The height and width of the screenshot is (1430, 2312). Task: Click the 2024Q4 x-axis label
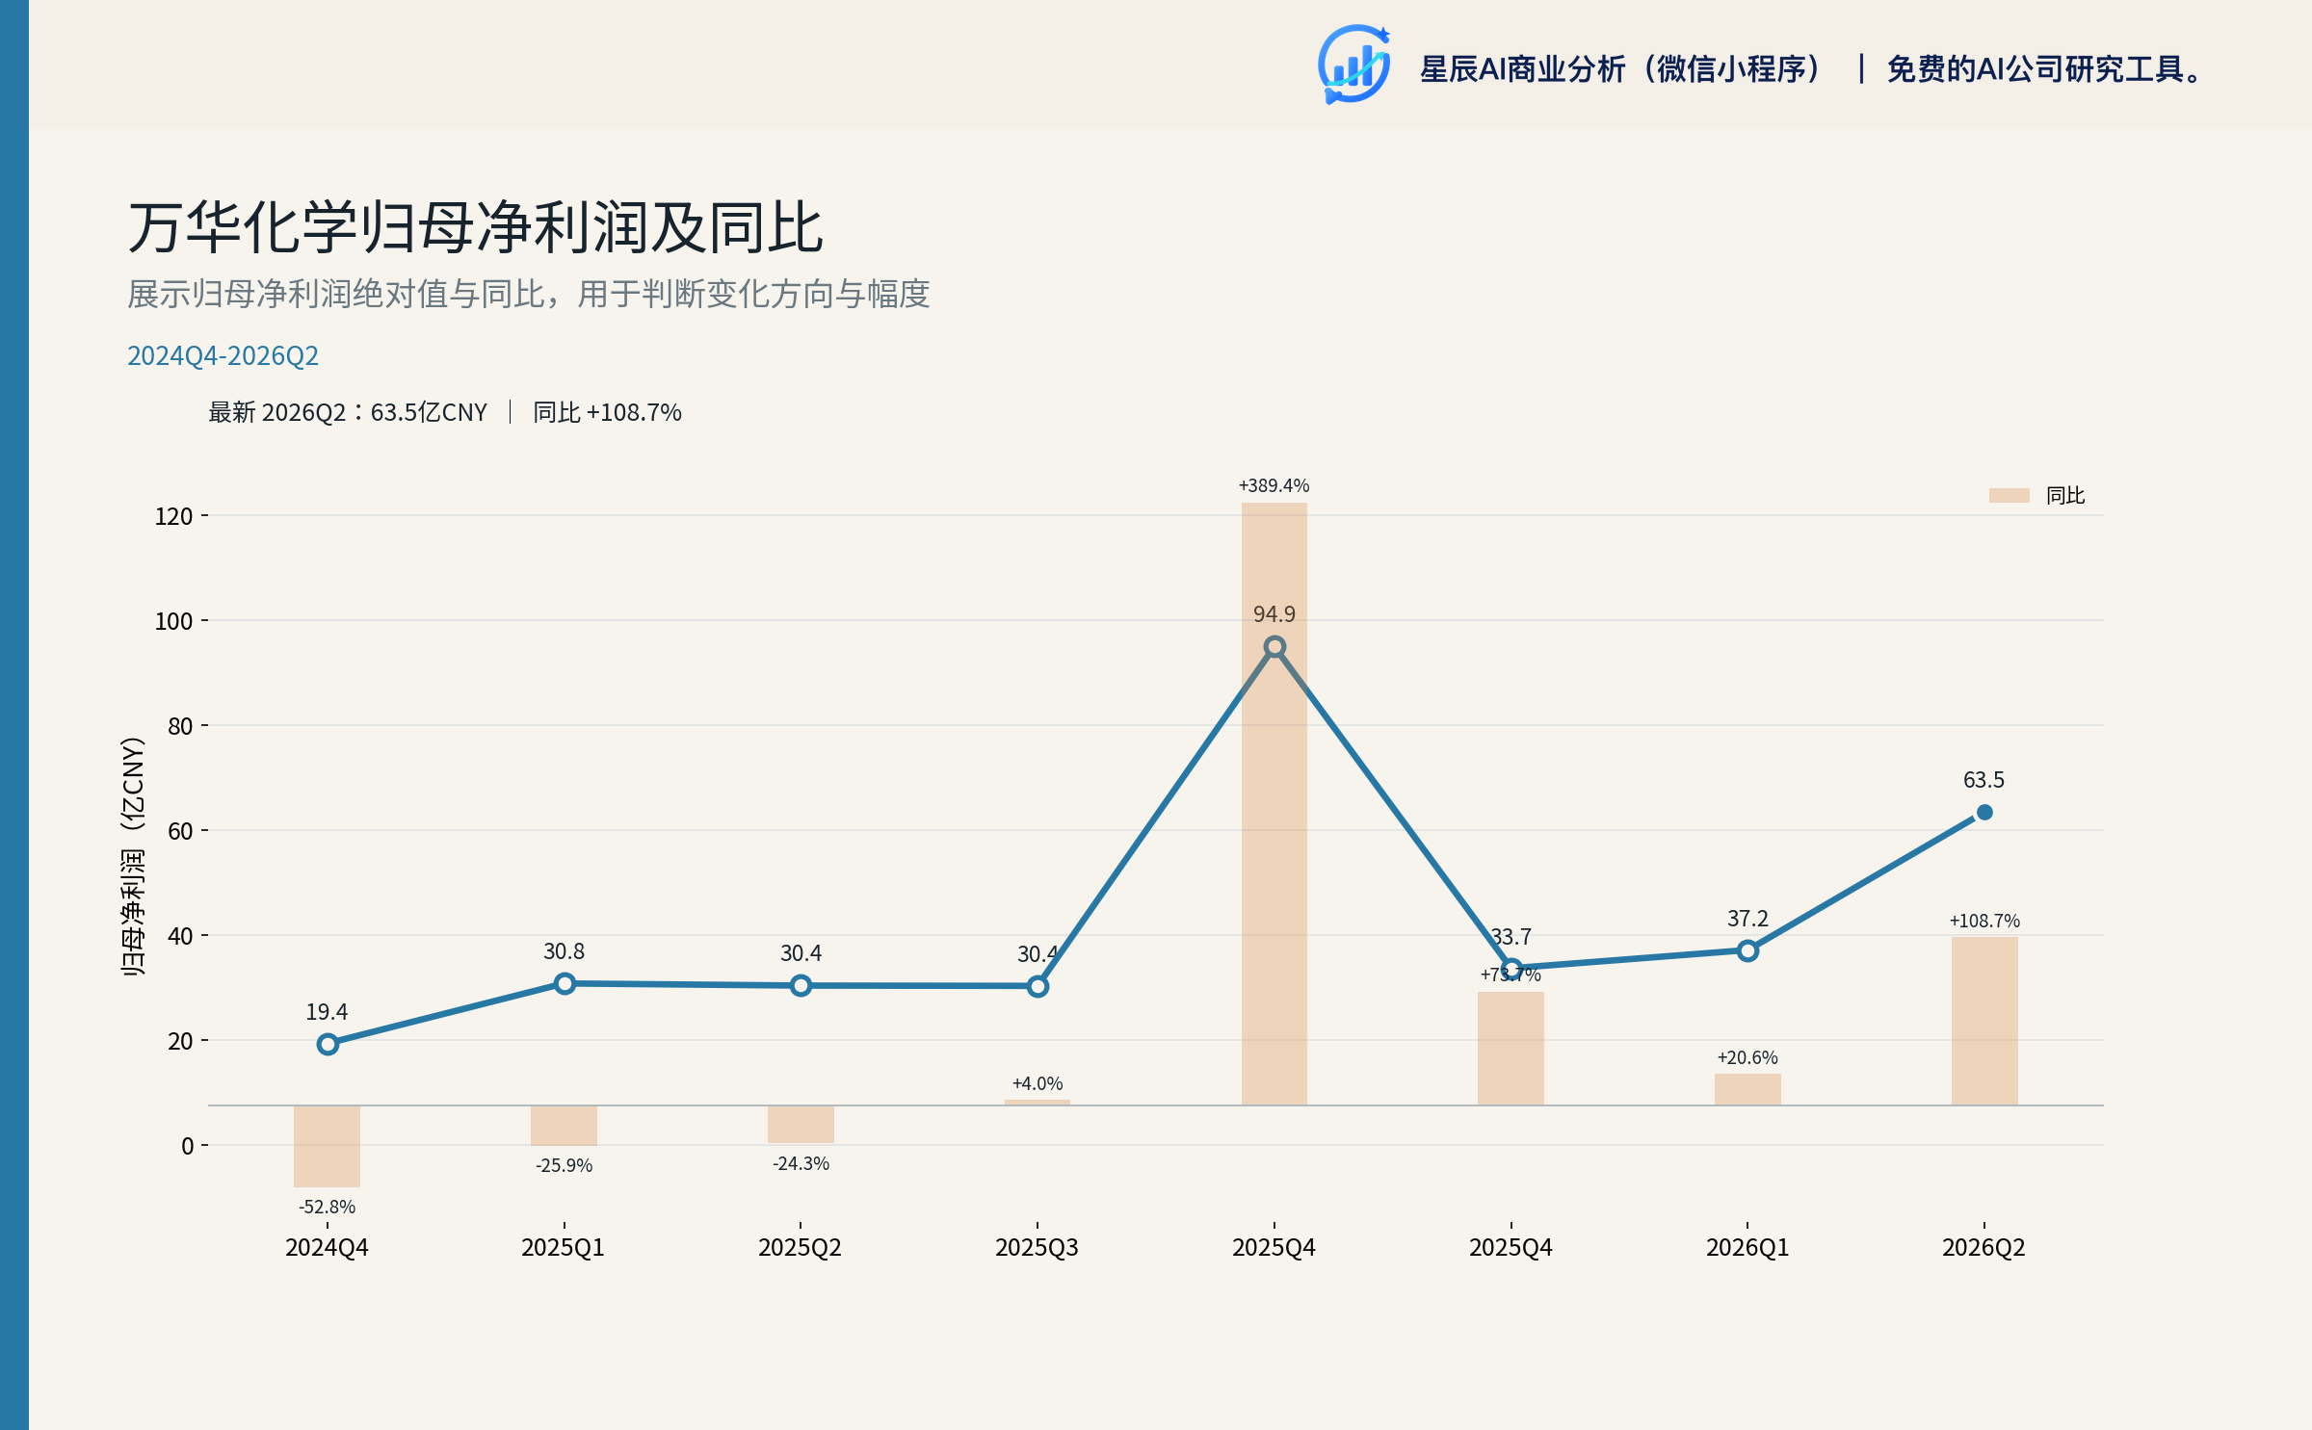point(327,1248)
